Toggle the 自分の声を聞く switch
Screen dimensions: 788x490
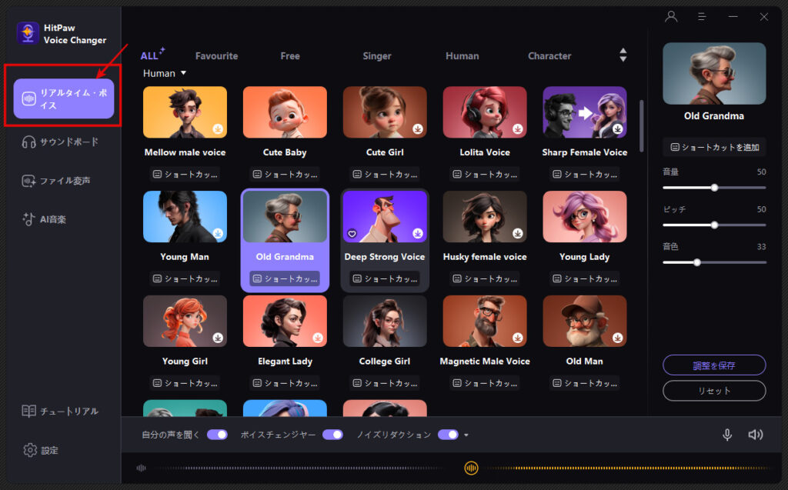pyautogui.click(x=217, y=435)
